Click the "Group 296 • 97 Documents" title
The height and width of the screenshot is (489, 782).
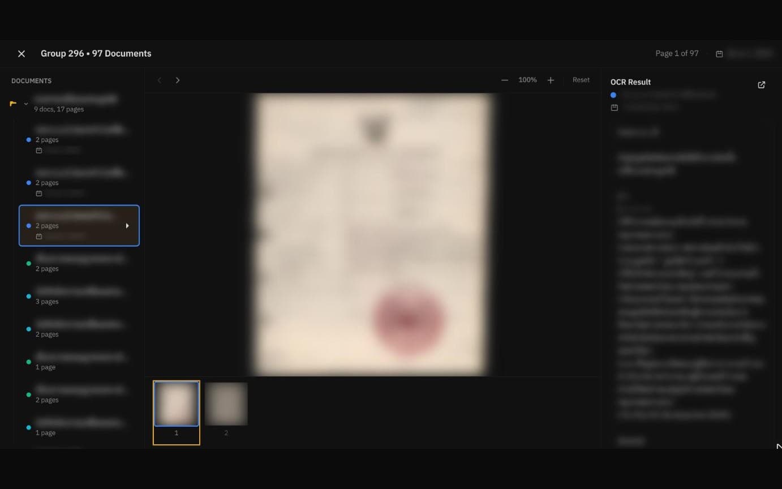click(x=96, y=53)
